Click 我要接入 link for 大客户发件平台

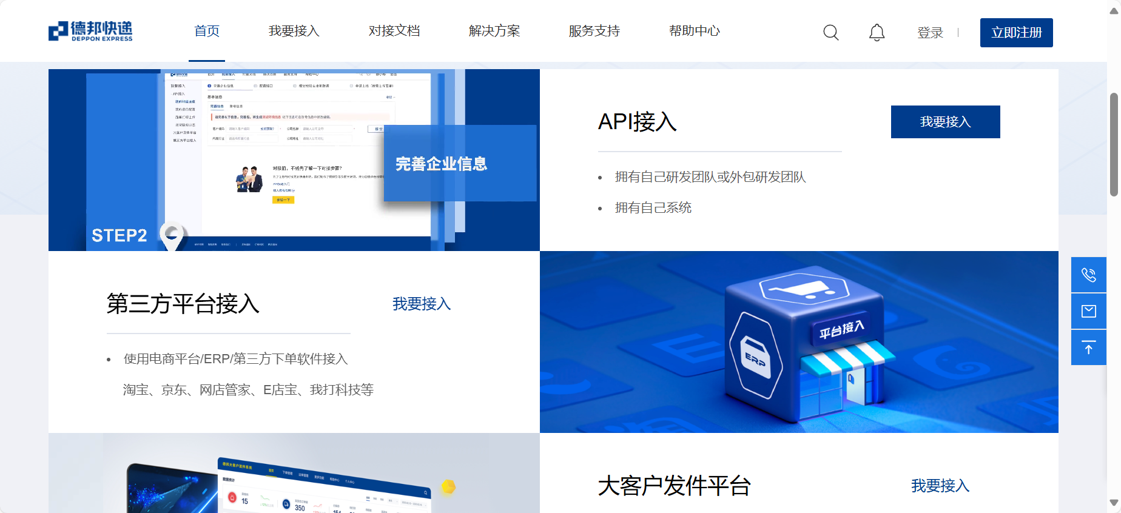[940, 486]
